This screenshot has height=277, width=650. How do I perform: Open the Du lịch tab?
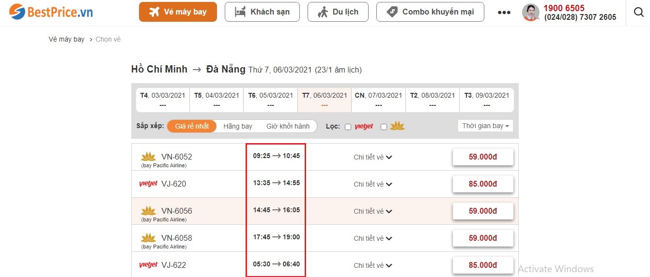[x=338, y=12]
